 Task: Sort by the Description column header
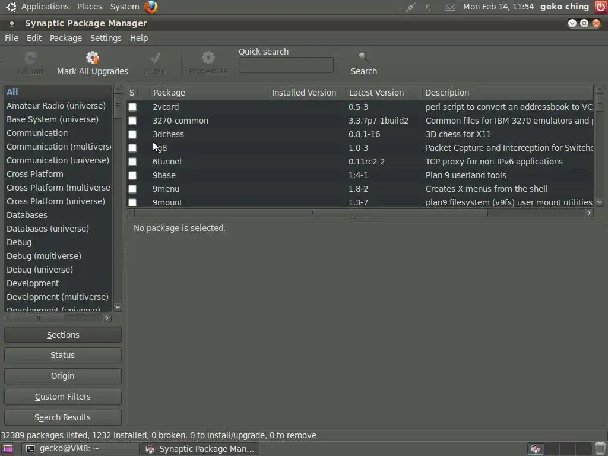[x=507, y=93]
